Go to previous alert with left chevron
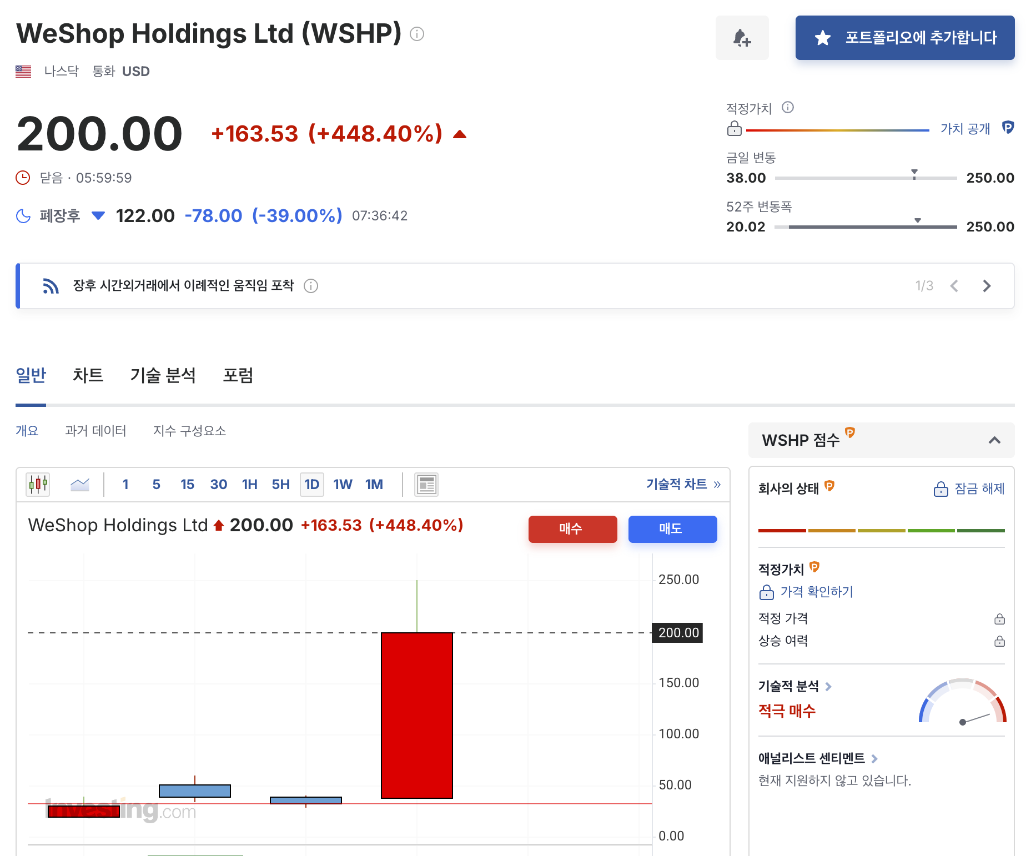Screen dimensions: 1036x856 click(x=954, y=286)
